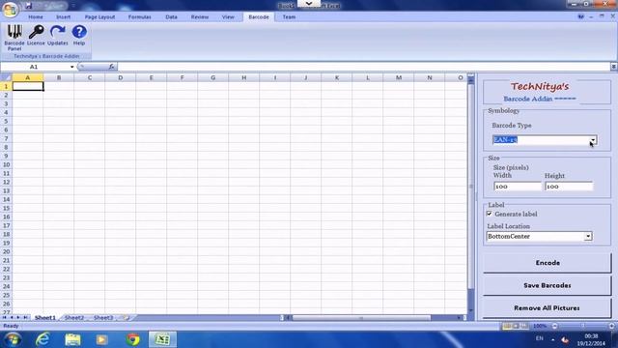Open the Windows Start menu
618x348 pixels.
click(13, 339)
